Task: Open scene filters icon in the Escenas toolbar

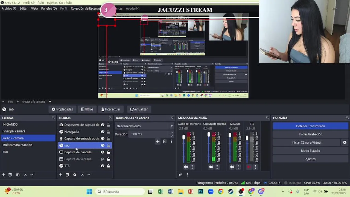Action: 18,175
